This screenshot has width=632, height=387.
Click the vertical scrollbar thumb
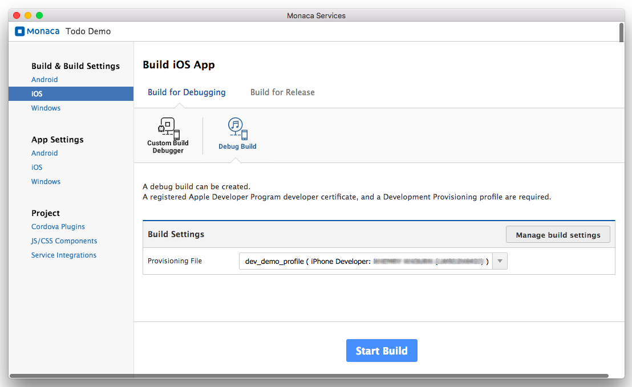(622, 32)
